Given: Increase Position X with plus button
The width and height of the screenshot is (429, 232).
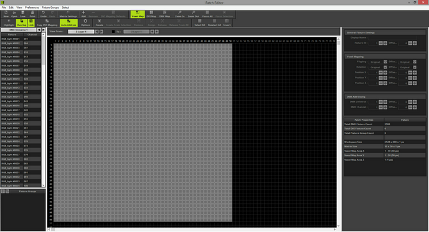Looking at the screenshot, I should coord(385,73).
